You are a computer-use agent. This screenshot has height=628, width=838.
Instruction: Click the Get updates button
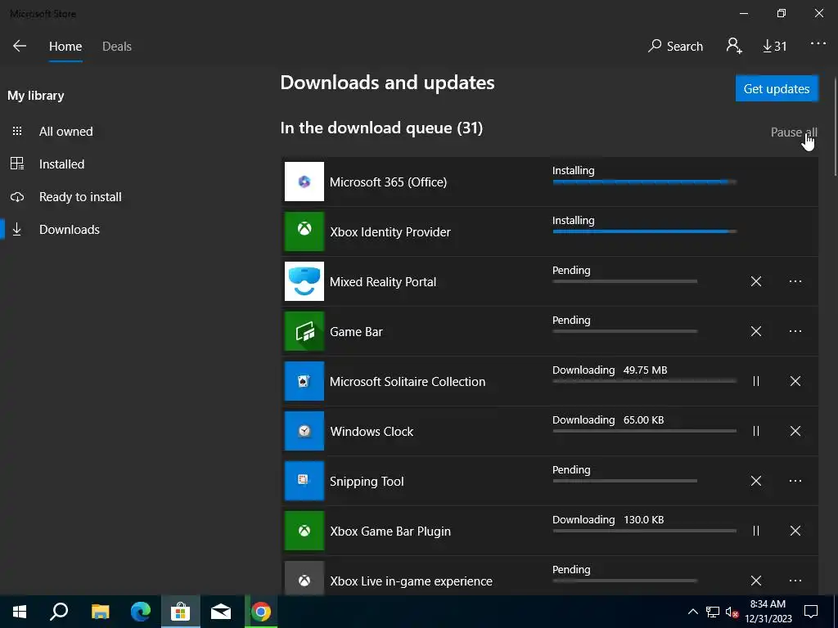(x=777, y=88)
